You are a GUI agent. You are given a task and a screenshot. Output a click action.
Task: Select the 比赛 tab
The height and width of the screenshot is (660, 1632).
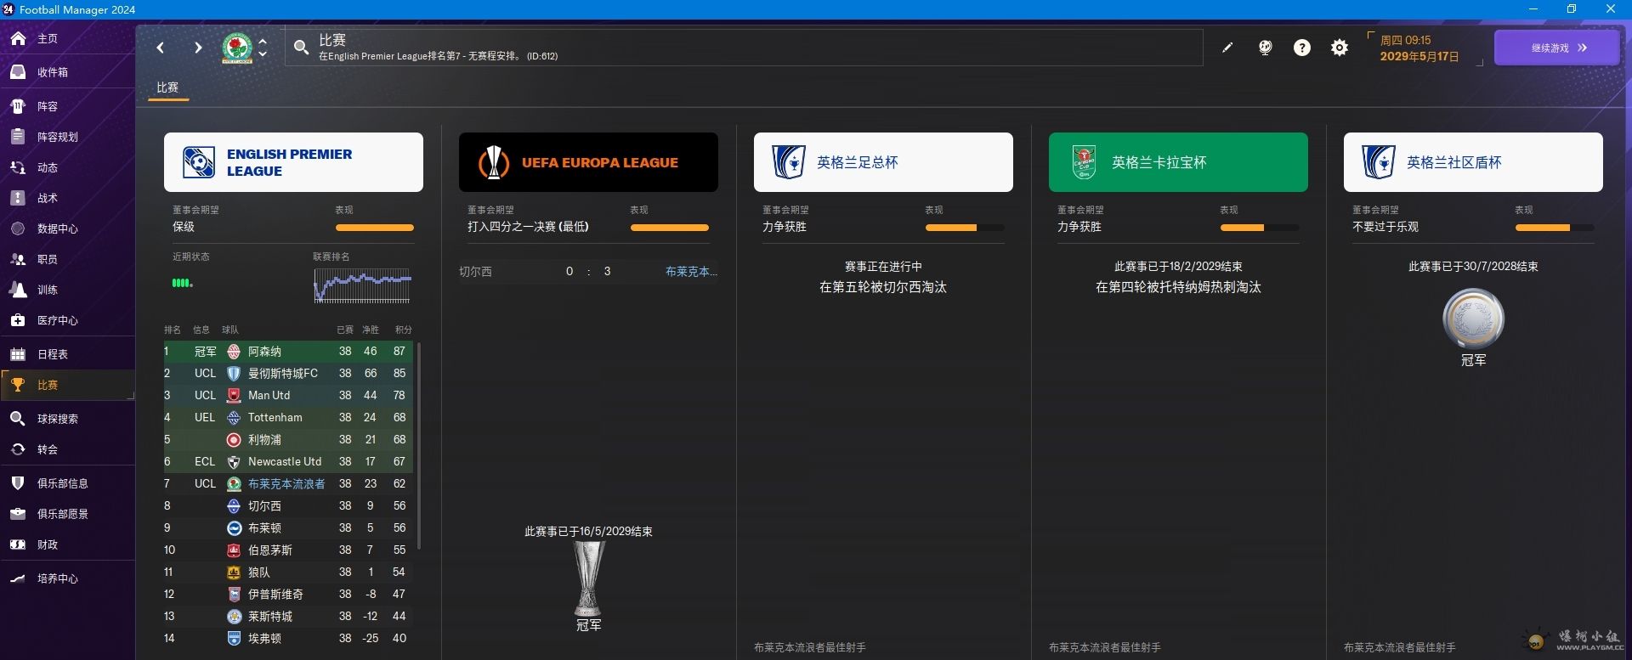tap(167, 87)
